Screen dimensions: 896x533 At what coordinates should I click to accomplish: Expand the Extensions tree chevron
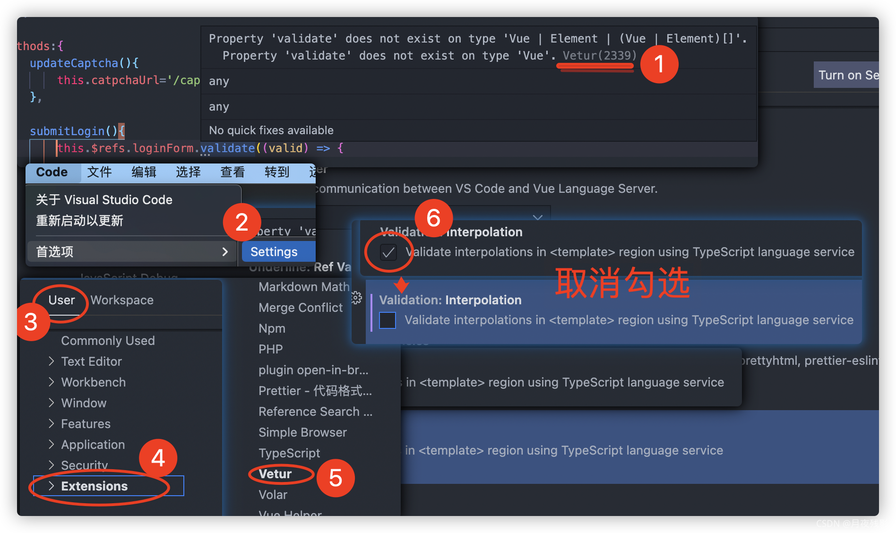tap(52, 486)
